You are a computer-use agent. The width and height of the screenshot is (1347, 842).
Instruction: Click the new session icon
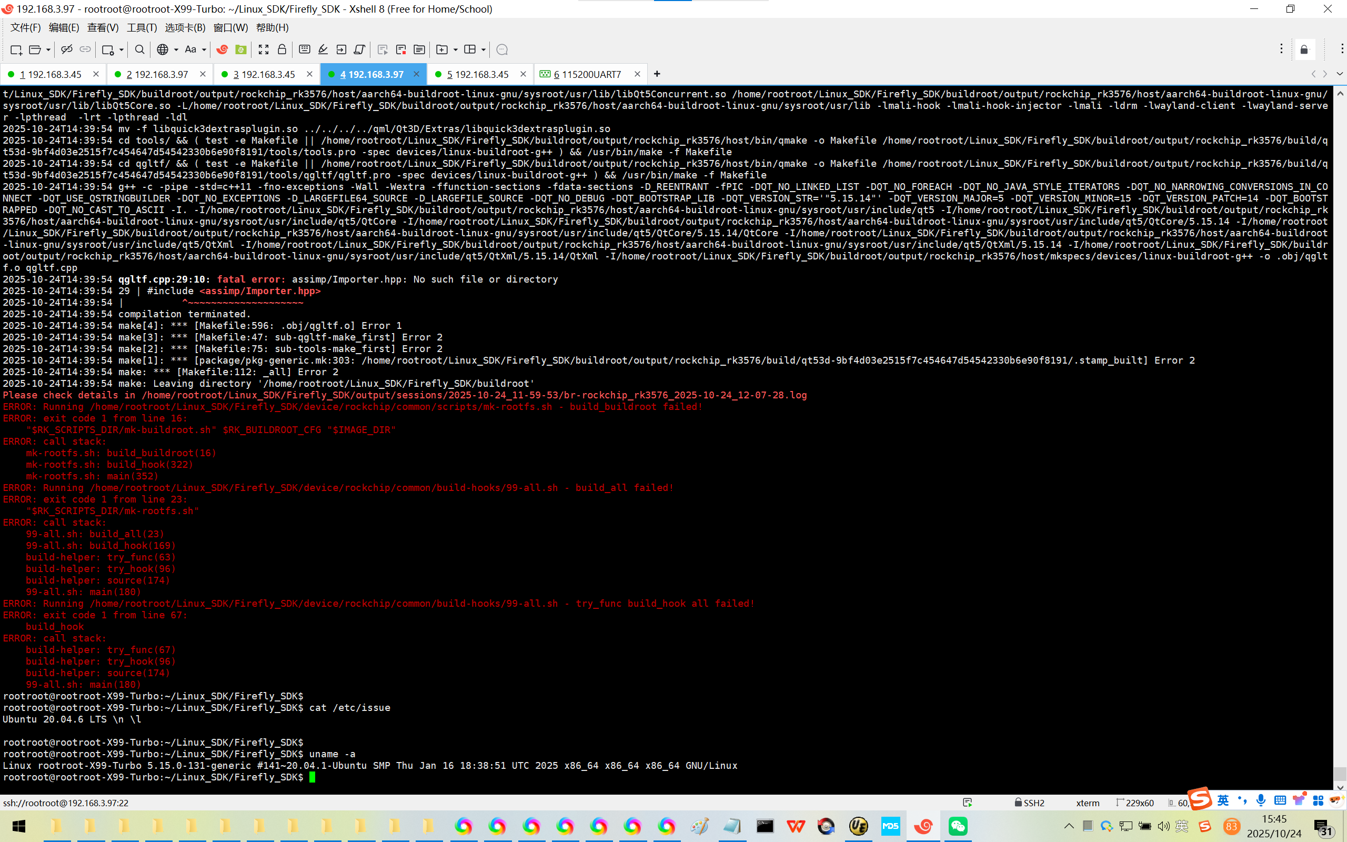click(16, 49)
